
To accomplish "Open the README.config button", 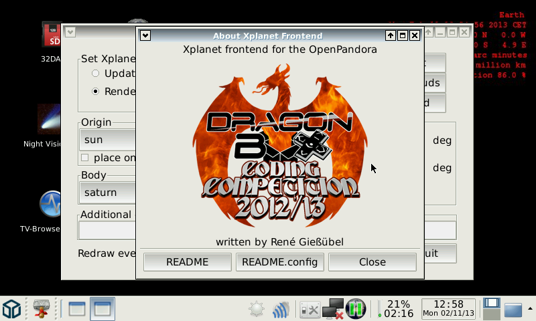I will [280, 262].
